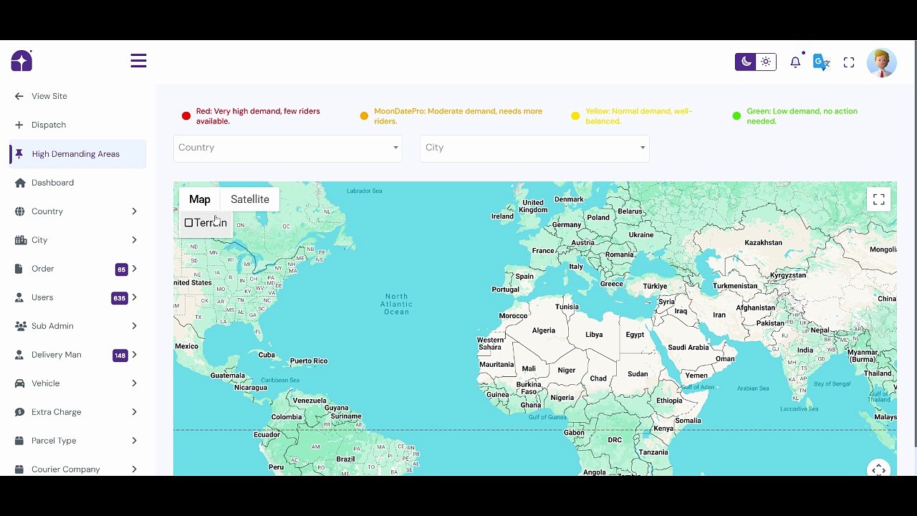The width and height of the screenshot is (917, 516).
Task: Open the Country filter dropdown
Action: 287,148
